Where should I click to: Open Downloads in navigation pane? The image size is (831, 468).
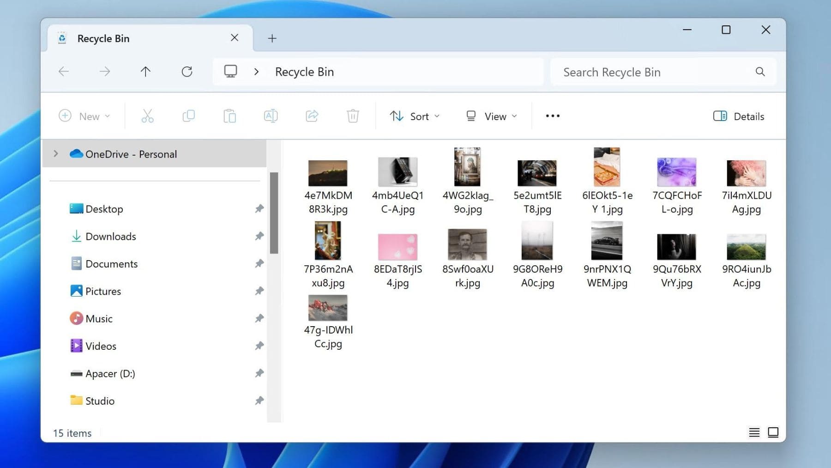(x=103, y=236)
